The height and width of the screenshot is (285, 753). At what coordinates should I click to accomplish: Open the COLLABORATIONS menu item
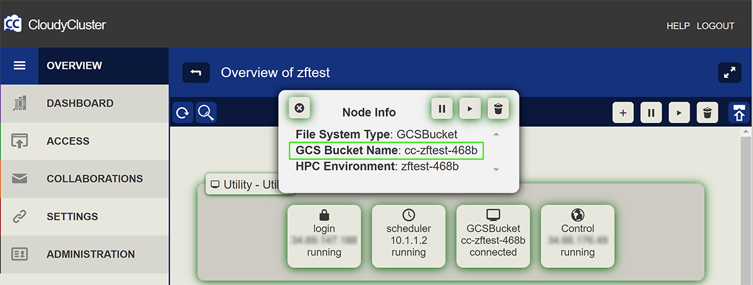pyautogui.click(x=84, y=179)
